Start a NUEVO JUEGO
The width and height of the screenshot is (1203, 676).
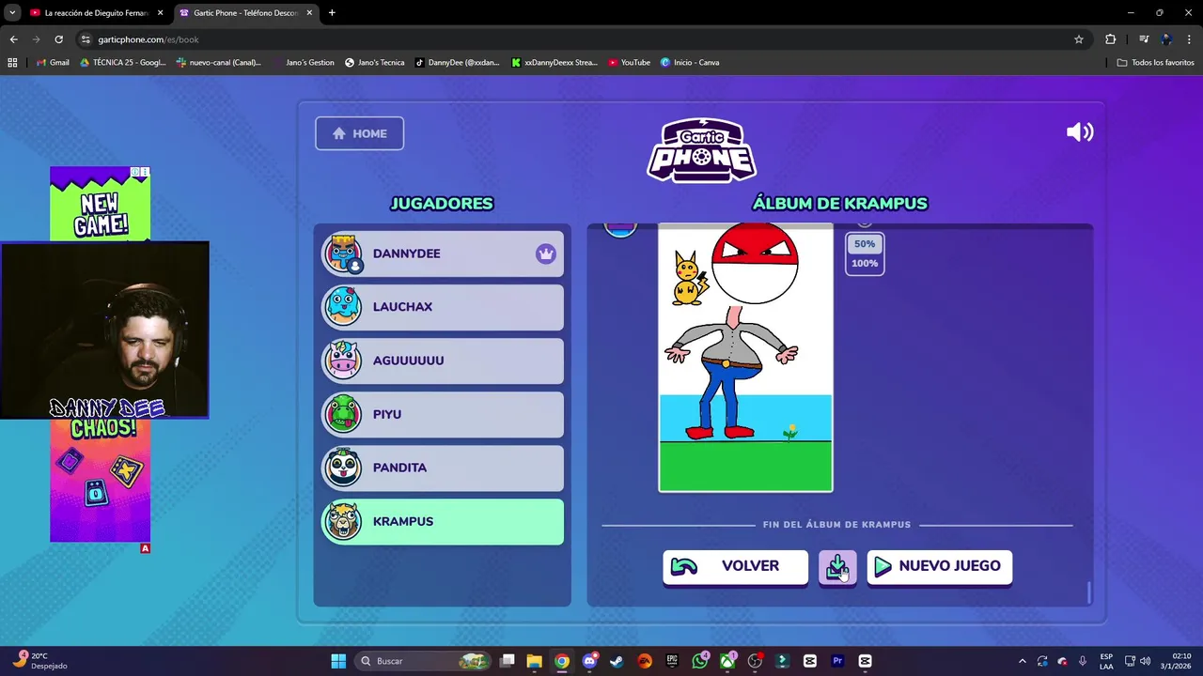[939, 566]
